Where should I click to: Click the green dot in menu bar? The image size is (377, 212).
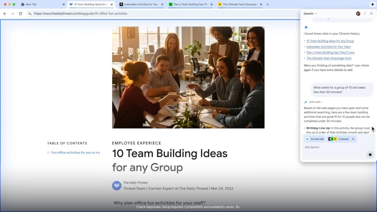15,4
